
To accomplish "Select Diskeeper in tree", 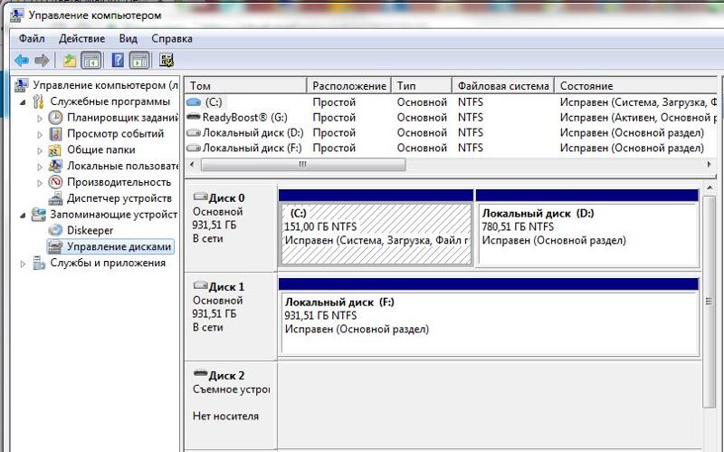I will (x=90, y=230).
